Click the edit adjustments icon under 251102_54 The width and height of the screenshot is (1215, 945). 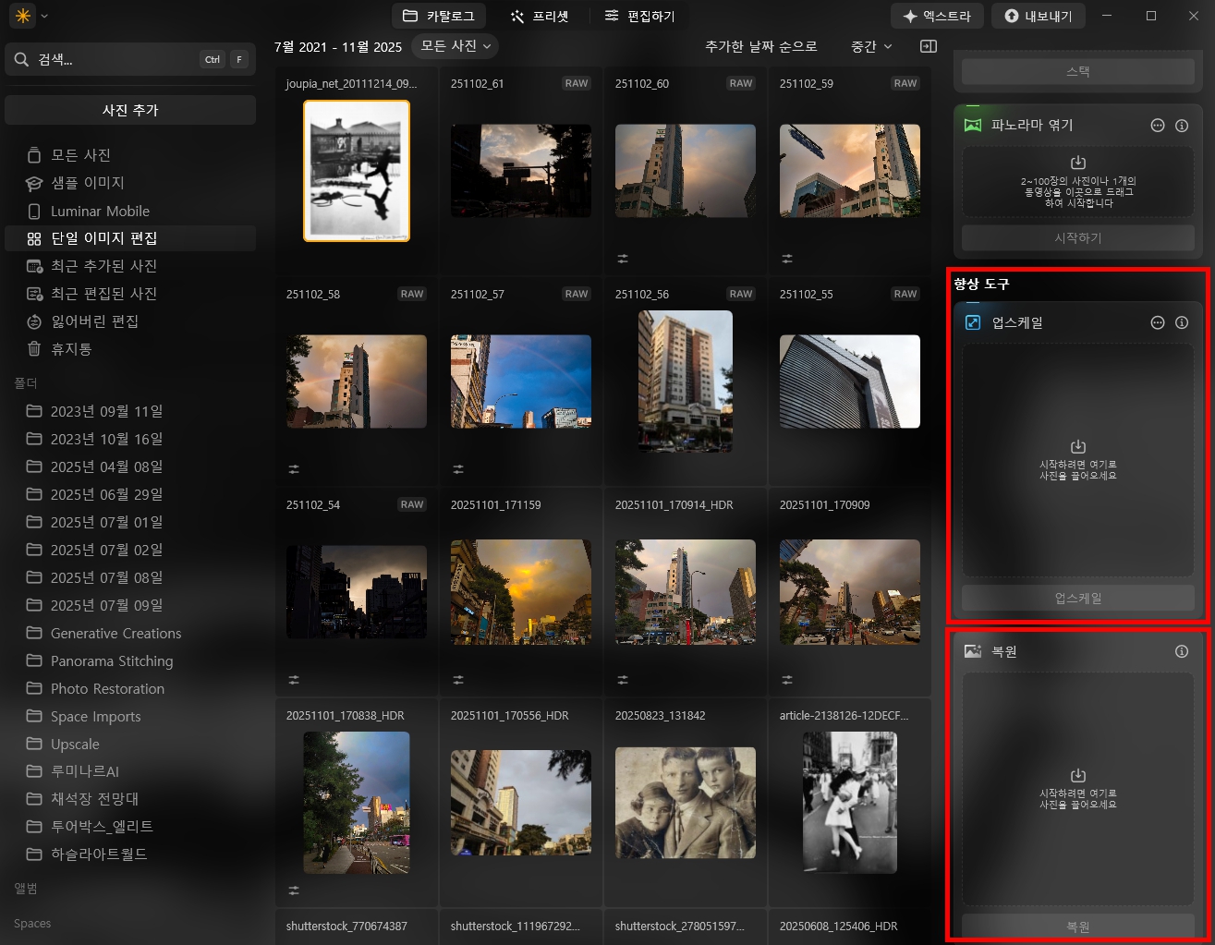click(294, 680)
